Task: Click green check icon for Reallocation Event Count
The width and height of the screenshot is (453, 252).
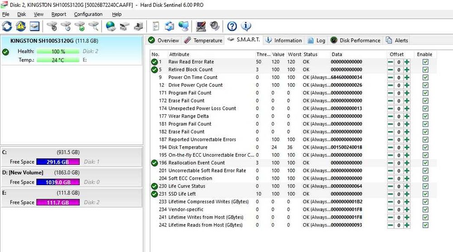Action: (154, 163)
